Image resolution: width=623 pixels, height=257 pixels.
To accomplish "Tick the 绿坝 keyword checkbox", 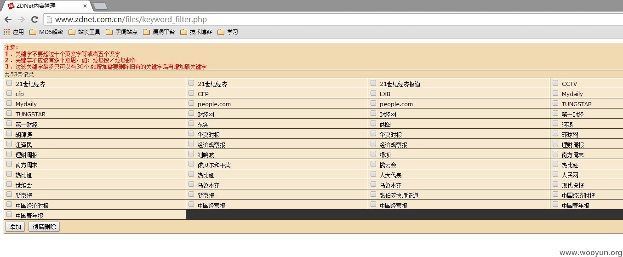I will click(x=373, y=154).
